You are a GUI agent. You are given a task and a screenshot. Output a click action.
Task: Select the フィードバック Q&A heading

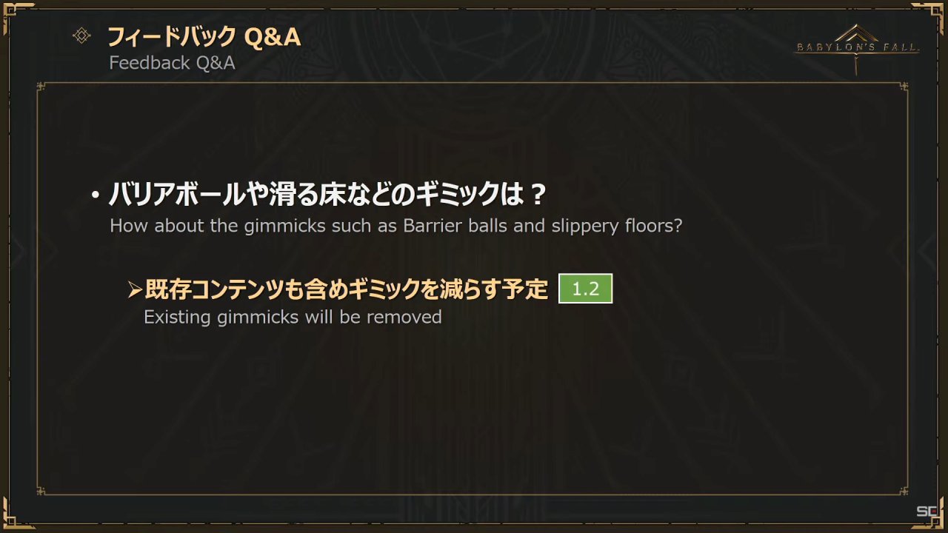tap(204, 36)
